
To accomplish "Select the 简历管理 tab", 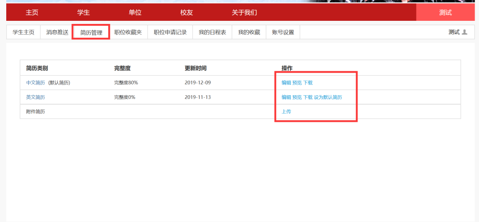I will (x=91, y=32).
